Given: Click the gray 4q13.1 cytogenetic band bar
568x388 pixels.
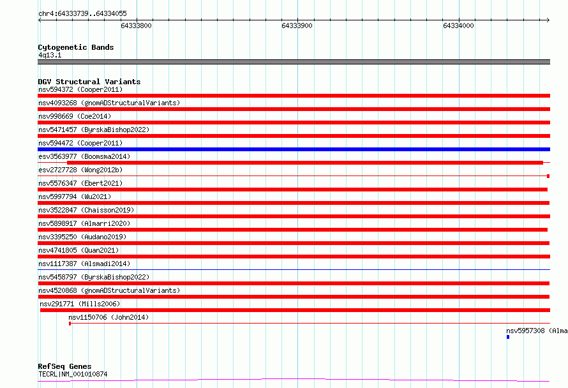Looking at the screenshot, I should (294, 62).
